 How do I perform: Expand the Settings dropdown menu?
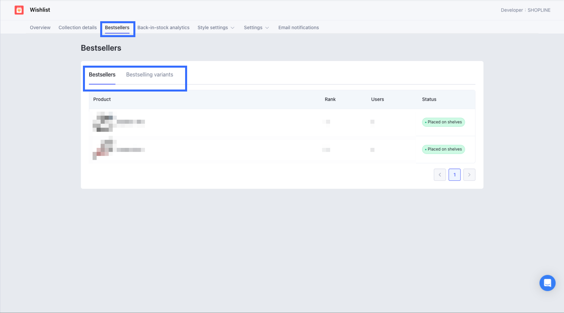point(256,28)
